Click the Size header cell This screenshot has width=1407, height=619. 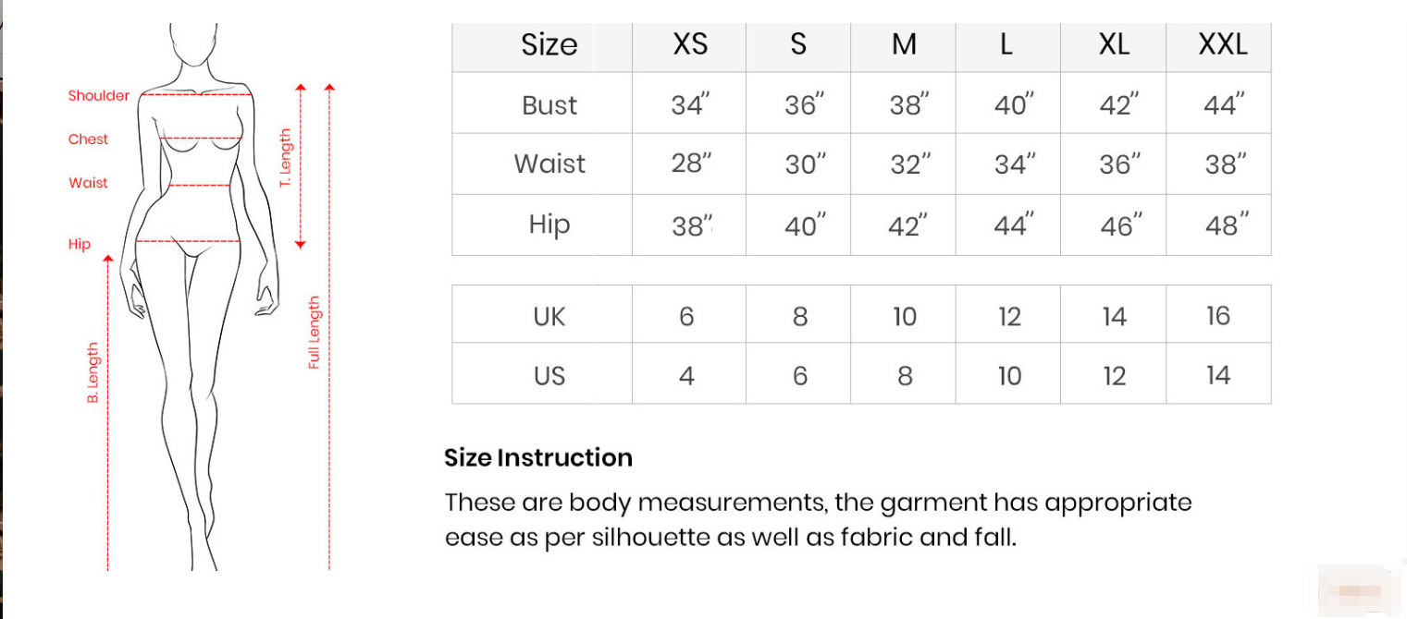pos(549,44)
